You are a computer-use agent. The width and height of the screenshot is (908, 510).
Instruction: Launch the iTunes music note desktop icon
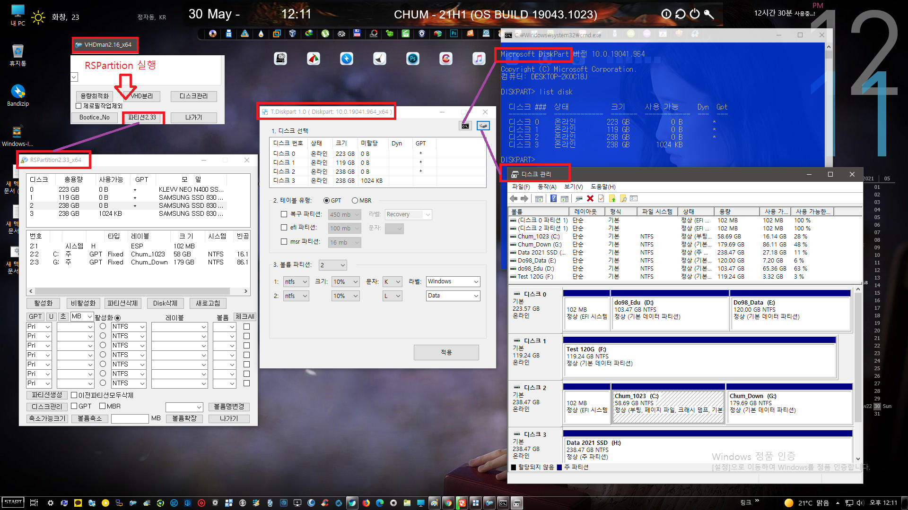pos(479,59)
